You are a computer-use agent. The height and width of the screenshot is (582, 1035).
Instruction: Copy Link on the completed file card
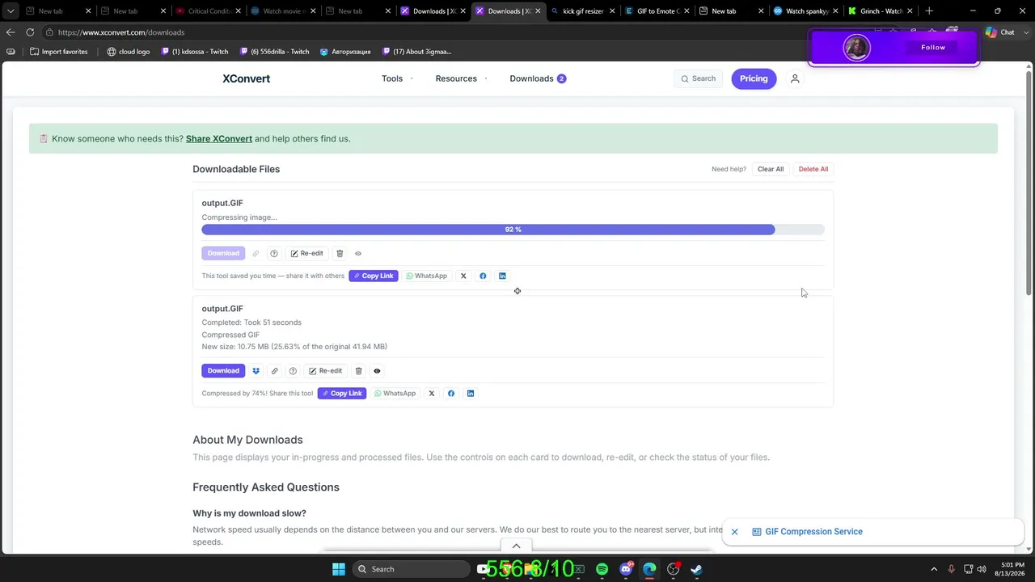pyautogui.click(x=342, y=394)
